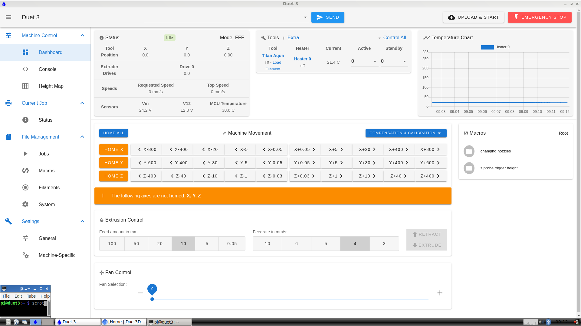This screenshot has height=326, width=581.
Task: Click the Height Map grid icon
Action: coord(25,86)
